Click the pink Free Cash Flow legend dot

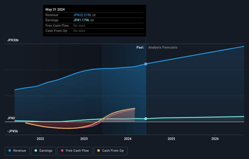coord(62,151)
